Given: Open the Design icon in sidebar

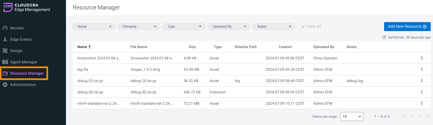Looking at the screenshot, I should 5,51.
